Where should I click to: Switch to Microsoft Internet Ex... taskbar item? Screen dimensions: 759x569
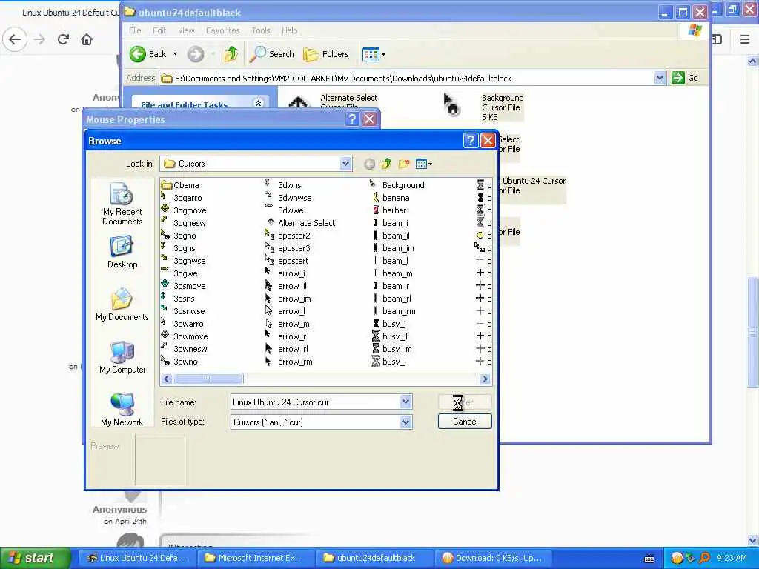[256, 558]
